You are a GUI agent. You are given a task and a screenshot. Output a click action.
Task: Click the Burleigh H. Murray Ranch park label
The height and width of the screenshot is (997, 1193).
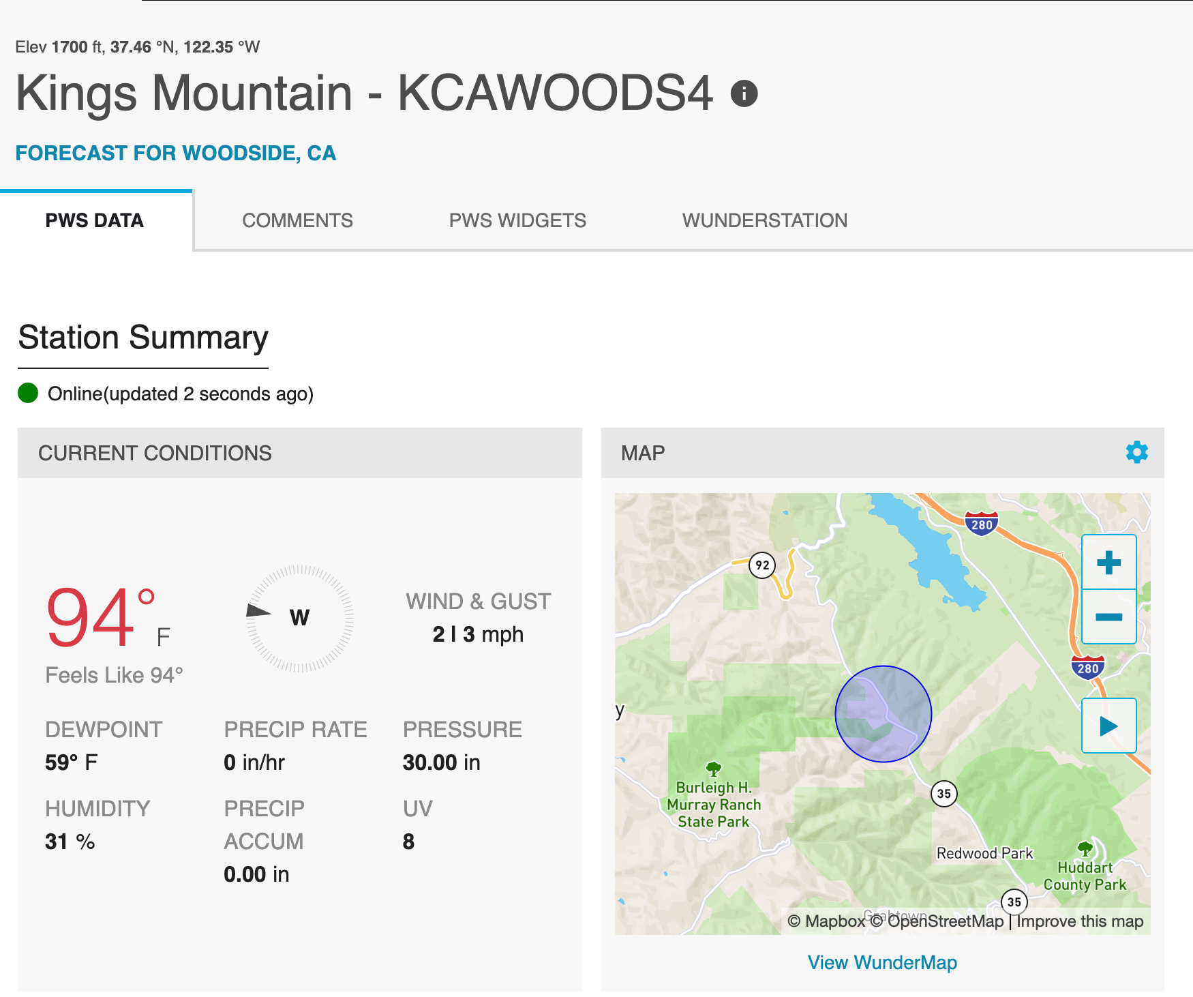click(714, 805)
